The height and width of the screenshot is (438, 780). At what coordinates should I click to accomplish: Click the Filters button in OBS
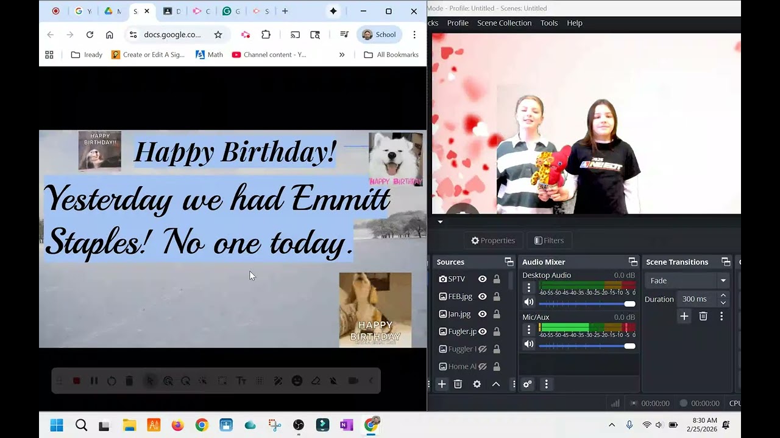pos(549,240)
